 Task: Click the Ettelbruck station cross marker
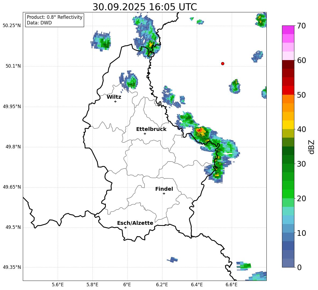click(x=145, y=134)
